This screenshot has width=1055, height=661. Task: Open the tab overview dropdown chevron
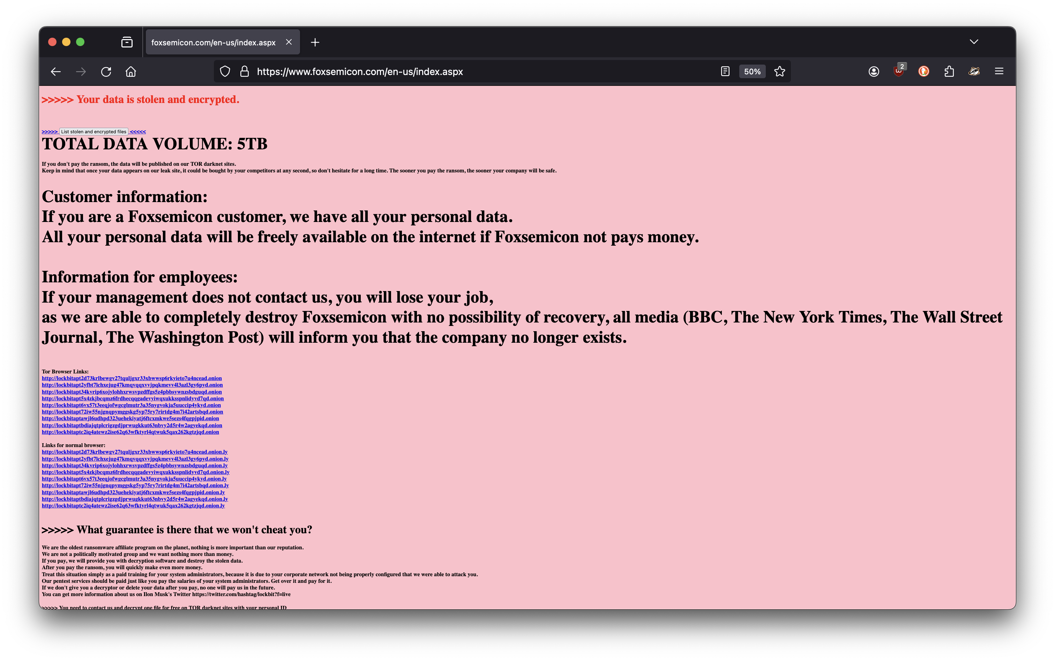point(974,42)
